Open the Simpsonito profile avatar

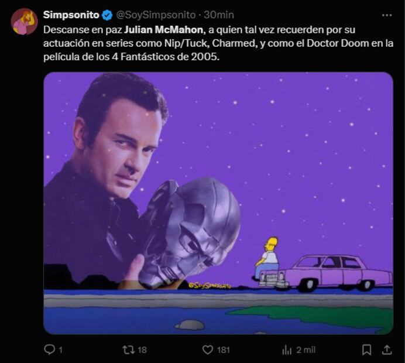24,22
